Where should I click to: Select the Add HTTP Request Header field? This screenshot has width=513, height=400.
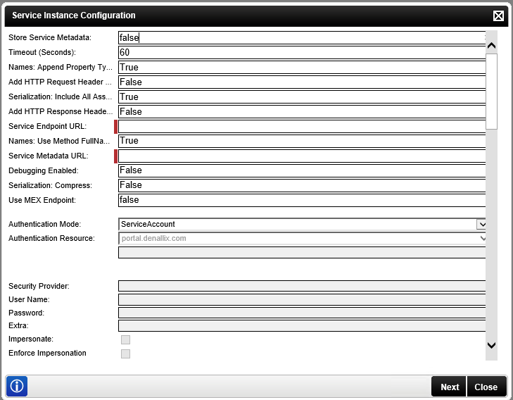coord(302,82)
